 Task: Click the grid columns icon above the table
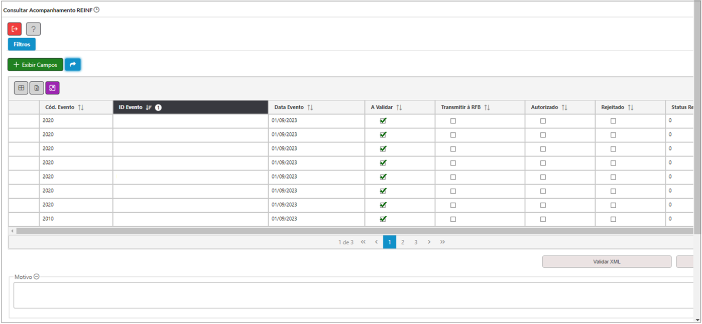click(x=21, y=88)
